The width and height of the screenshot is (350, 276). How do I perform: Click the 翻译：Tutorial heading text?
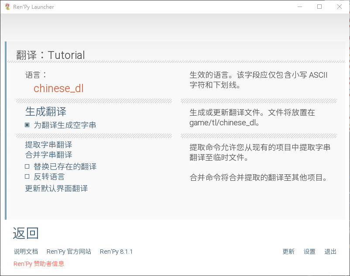51,55
